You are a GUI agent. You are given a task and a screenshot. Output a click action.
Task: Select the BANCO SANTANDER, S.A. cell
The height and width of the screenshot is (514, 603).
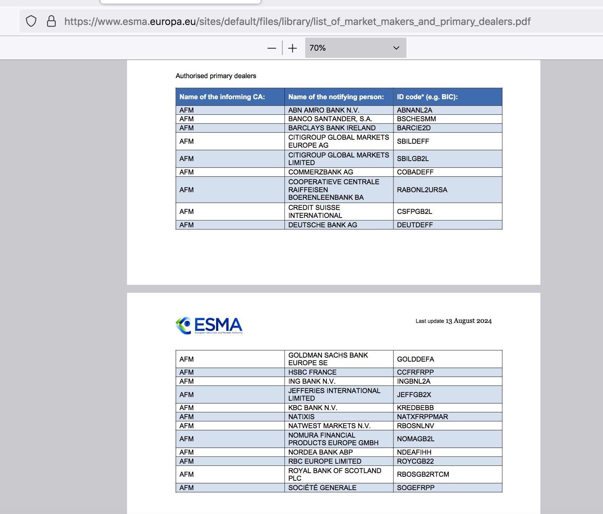[339, 119]
